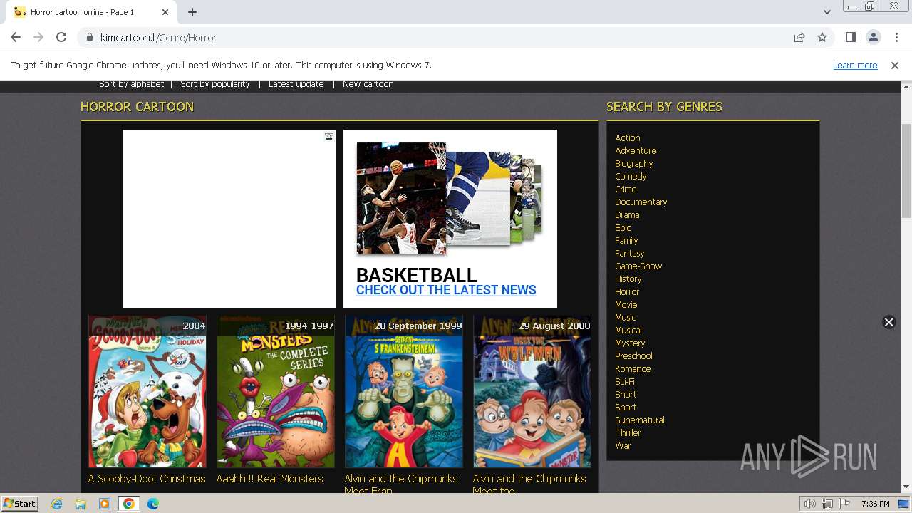The image size is (912, 513).
Task: Open Windows Explorer folder from the taskbar
Action: (81, 504)
